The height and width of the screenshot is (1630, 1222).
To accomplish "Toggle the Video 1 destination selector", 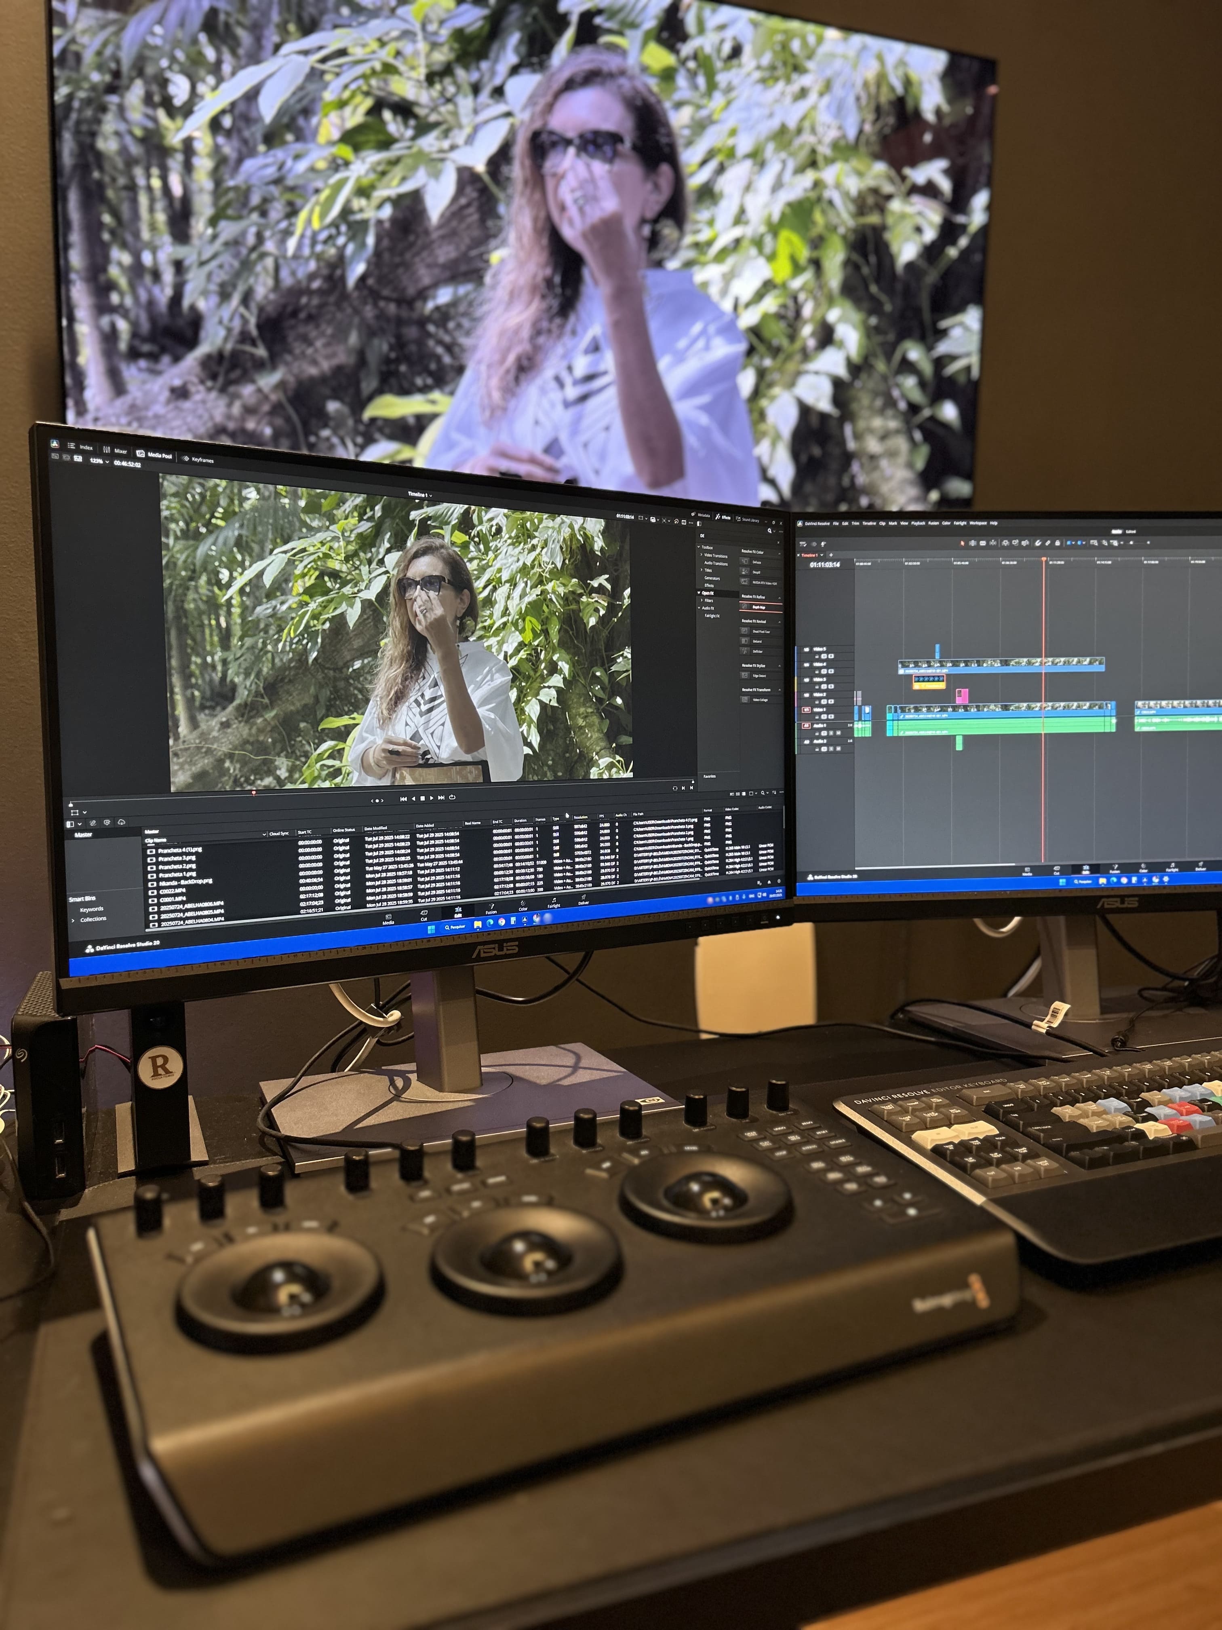I will [x=807, y=709].
